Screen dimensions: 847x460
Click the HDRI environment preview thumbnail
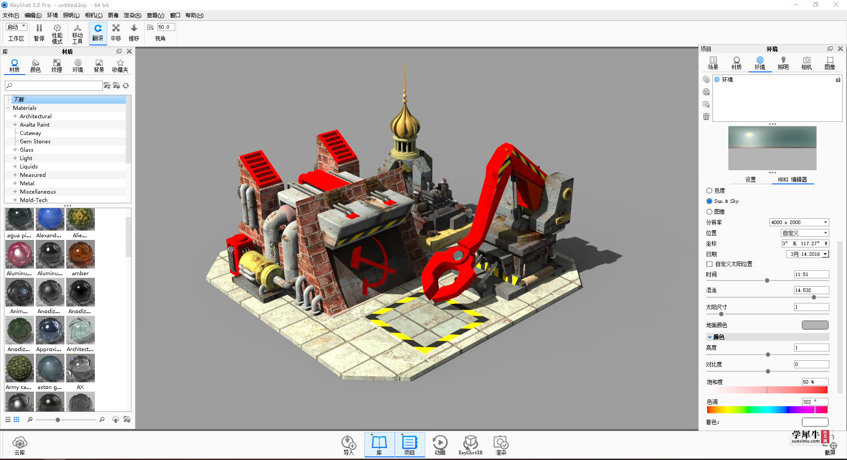pos(772,148)
